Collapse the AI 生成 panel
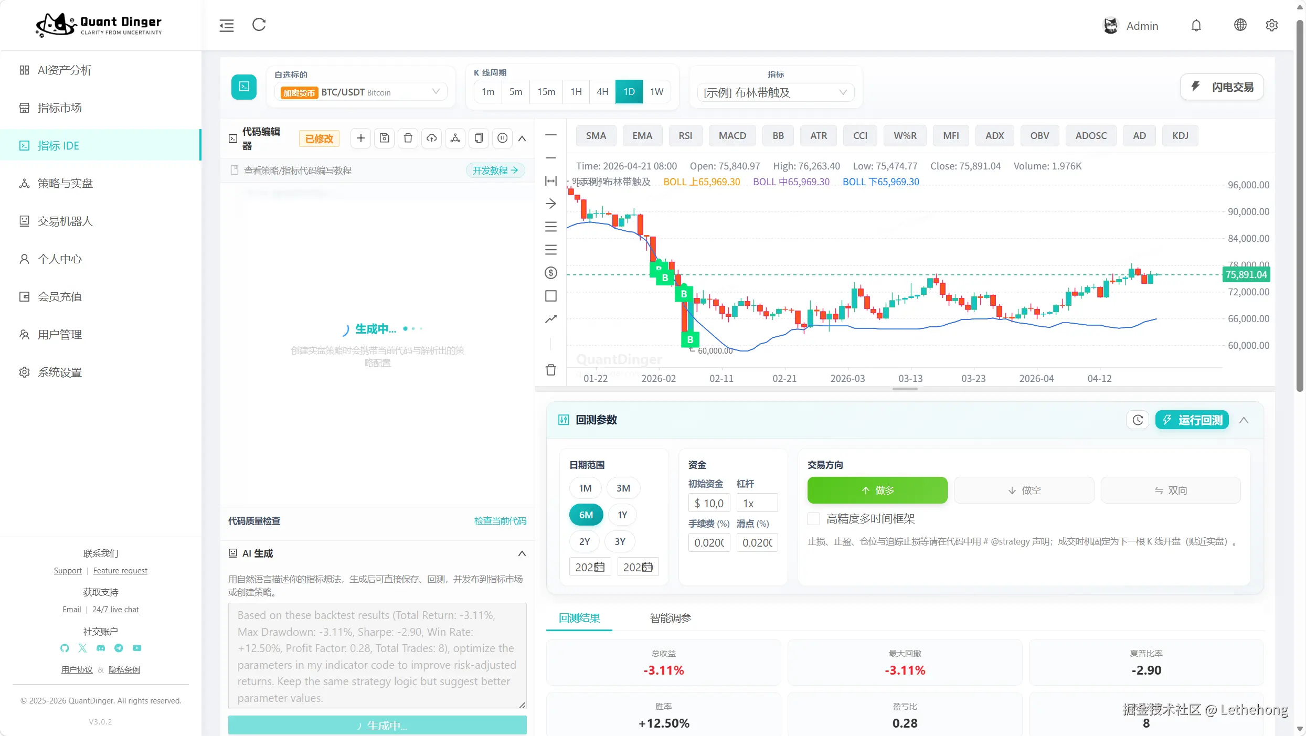Image resolution: width=1306 pixels, height=736 pixels. [x=522, y=553]
